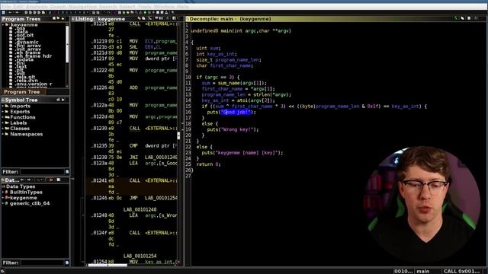Click the save icon in main toolbar
Viewport: 488px width, 274px height.
(x=3, y=12)
